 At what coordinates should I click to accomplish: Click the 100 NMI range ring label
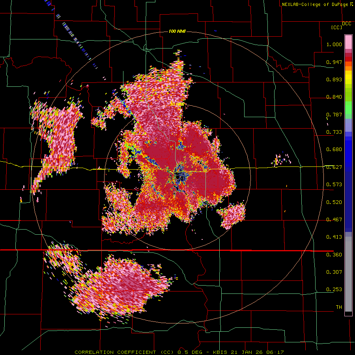coord(177,31)
